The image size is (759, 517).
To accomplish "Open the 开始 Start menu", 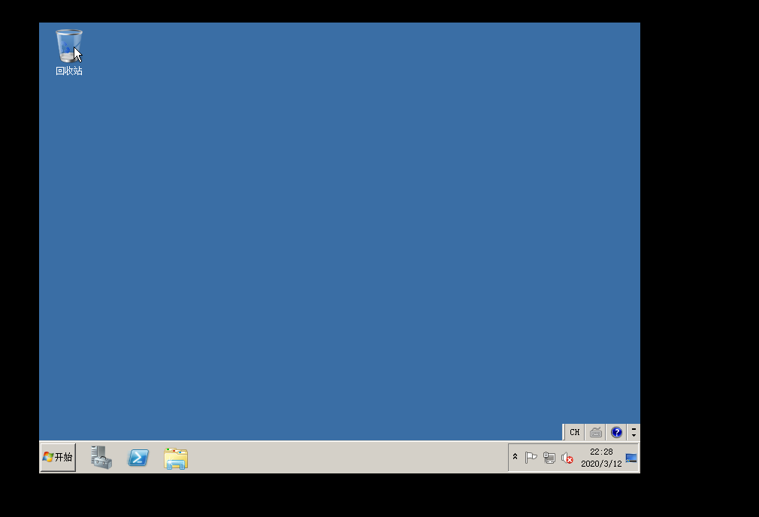I will pos(58,457).
